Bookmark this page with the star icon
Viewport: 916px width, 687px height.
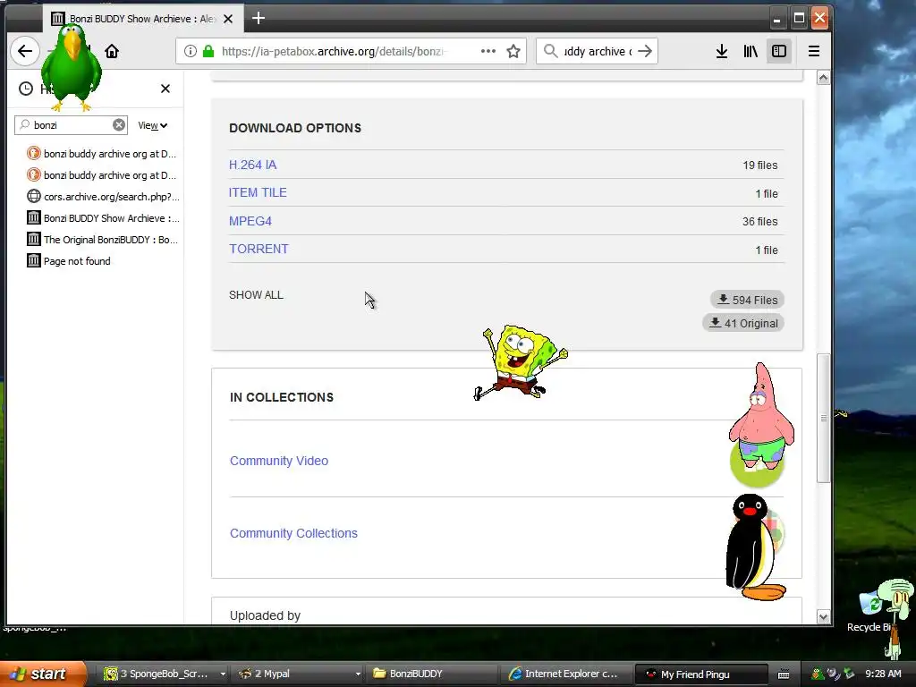pyautogui.click(x=513, y=51)
